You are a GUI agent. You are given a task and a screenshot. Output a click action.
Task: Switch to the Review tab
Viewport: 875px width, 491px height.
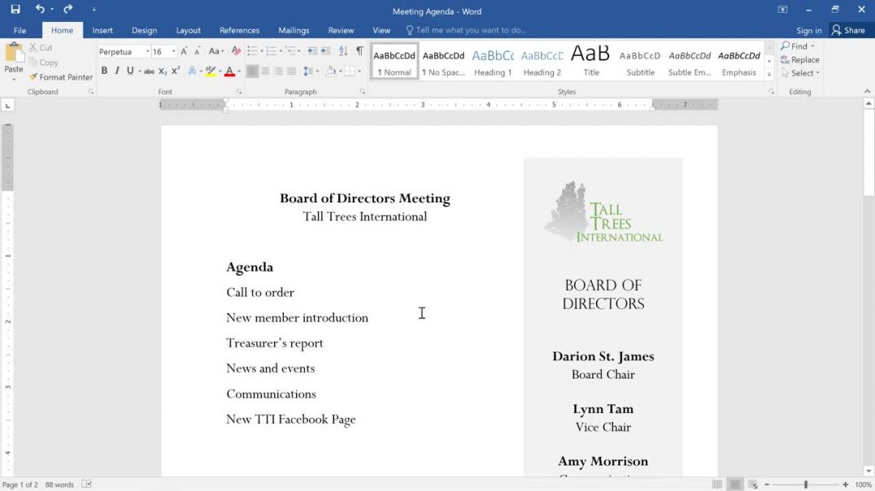[341, 30]
